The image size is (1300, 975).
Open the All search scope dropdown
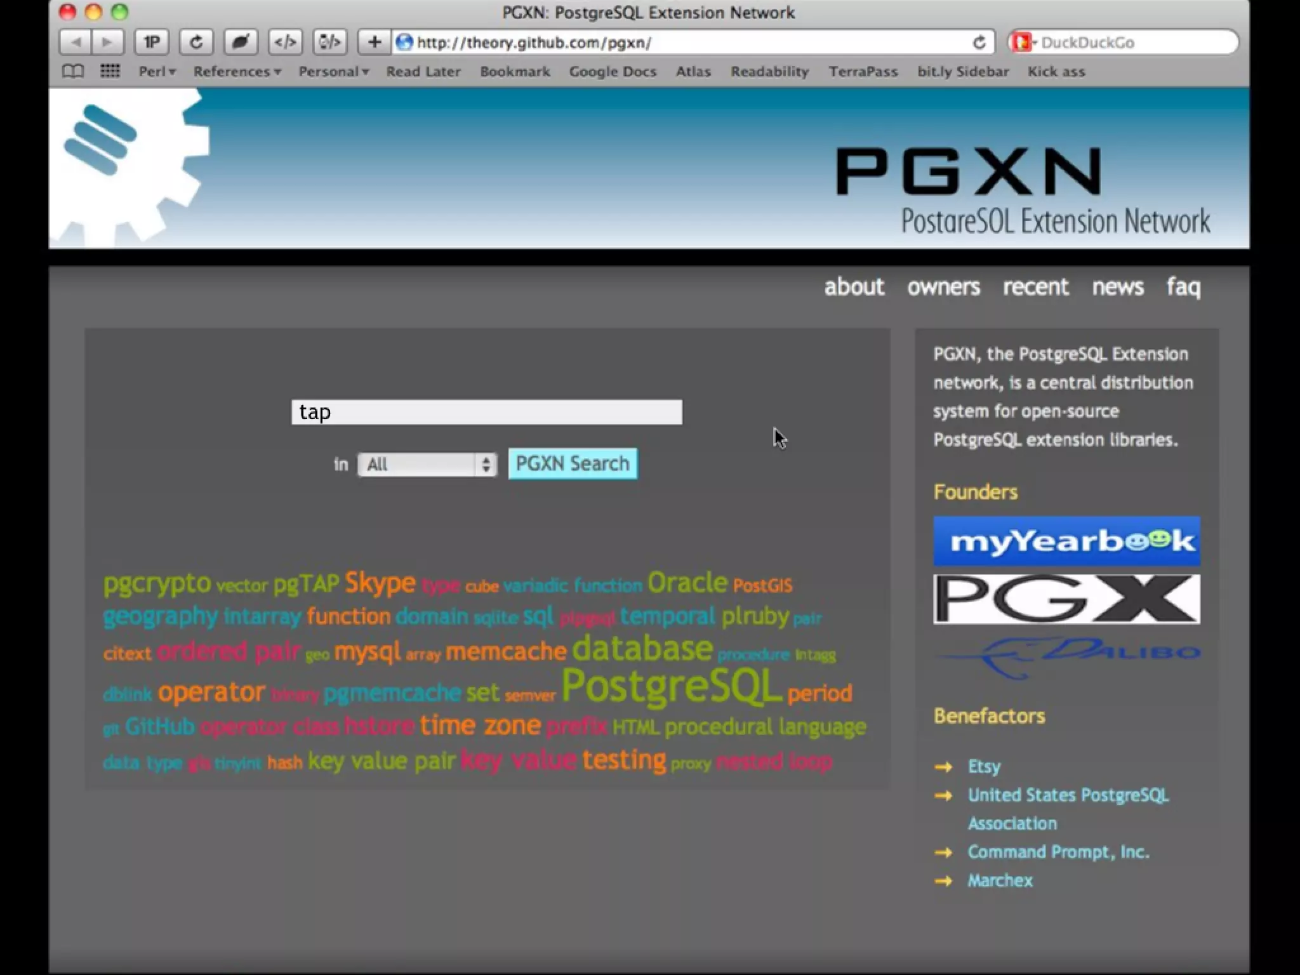pyautogui.click(x=427, y=465)
